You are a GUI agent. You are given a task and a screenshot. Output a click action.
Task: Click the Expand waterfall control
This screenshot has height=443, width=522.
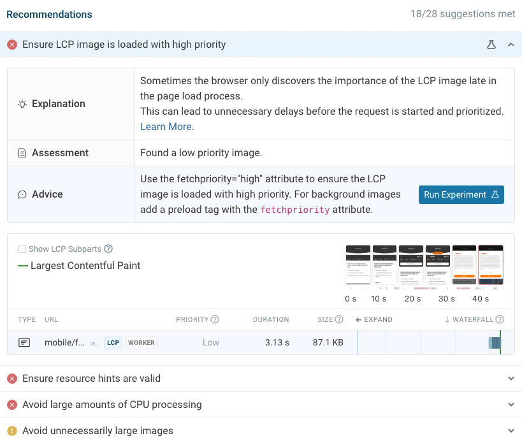coord(374,319)
